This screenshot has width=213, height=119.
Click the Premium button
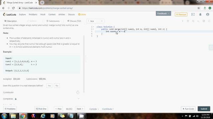pyautogui.click(x=181, y=15)
